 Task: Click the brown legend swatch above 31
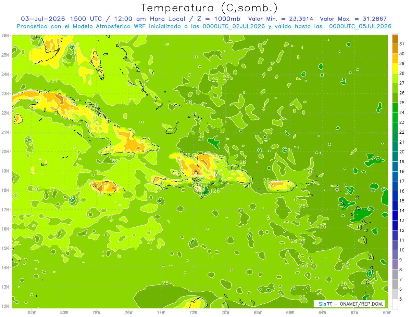pyautogui.click(x=395, y=39)
